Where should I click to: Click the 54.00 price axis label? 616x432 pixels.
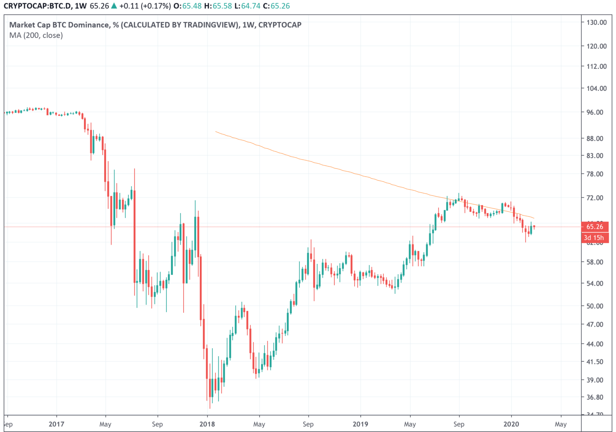point(595,284)
